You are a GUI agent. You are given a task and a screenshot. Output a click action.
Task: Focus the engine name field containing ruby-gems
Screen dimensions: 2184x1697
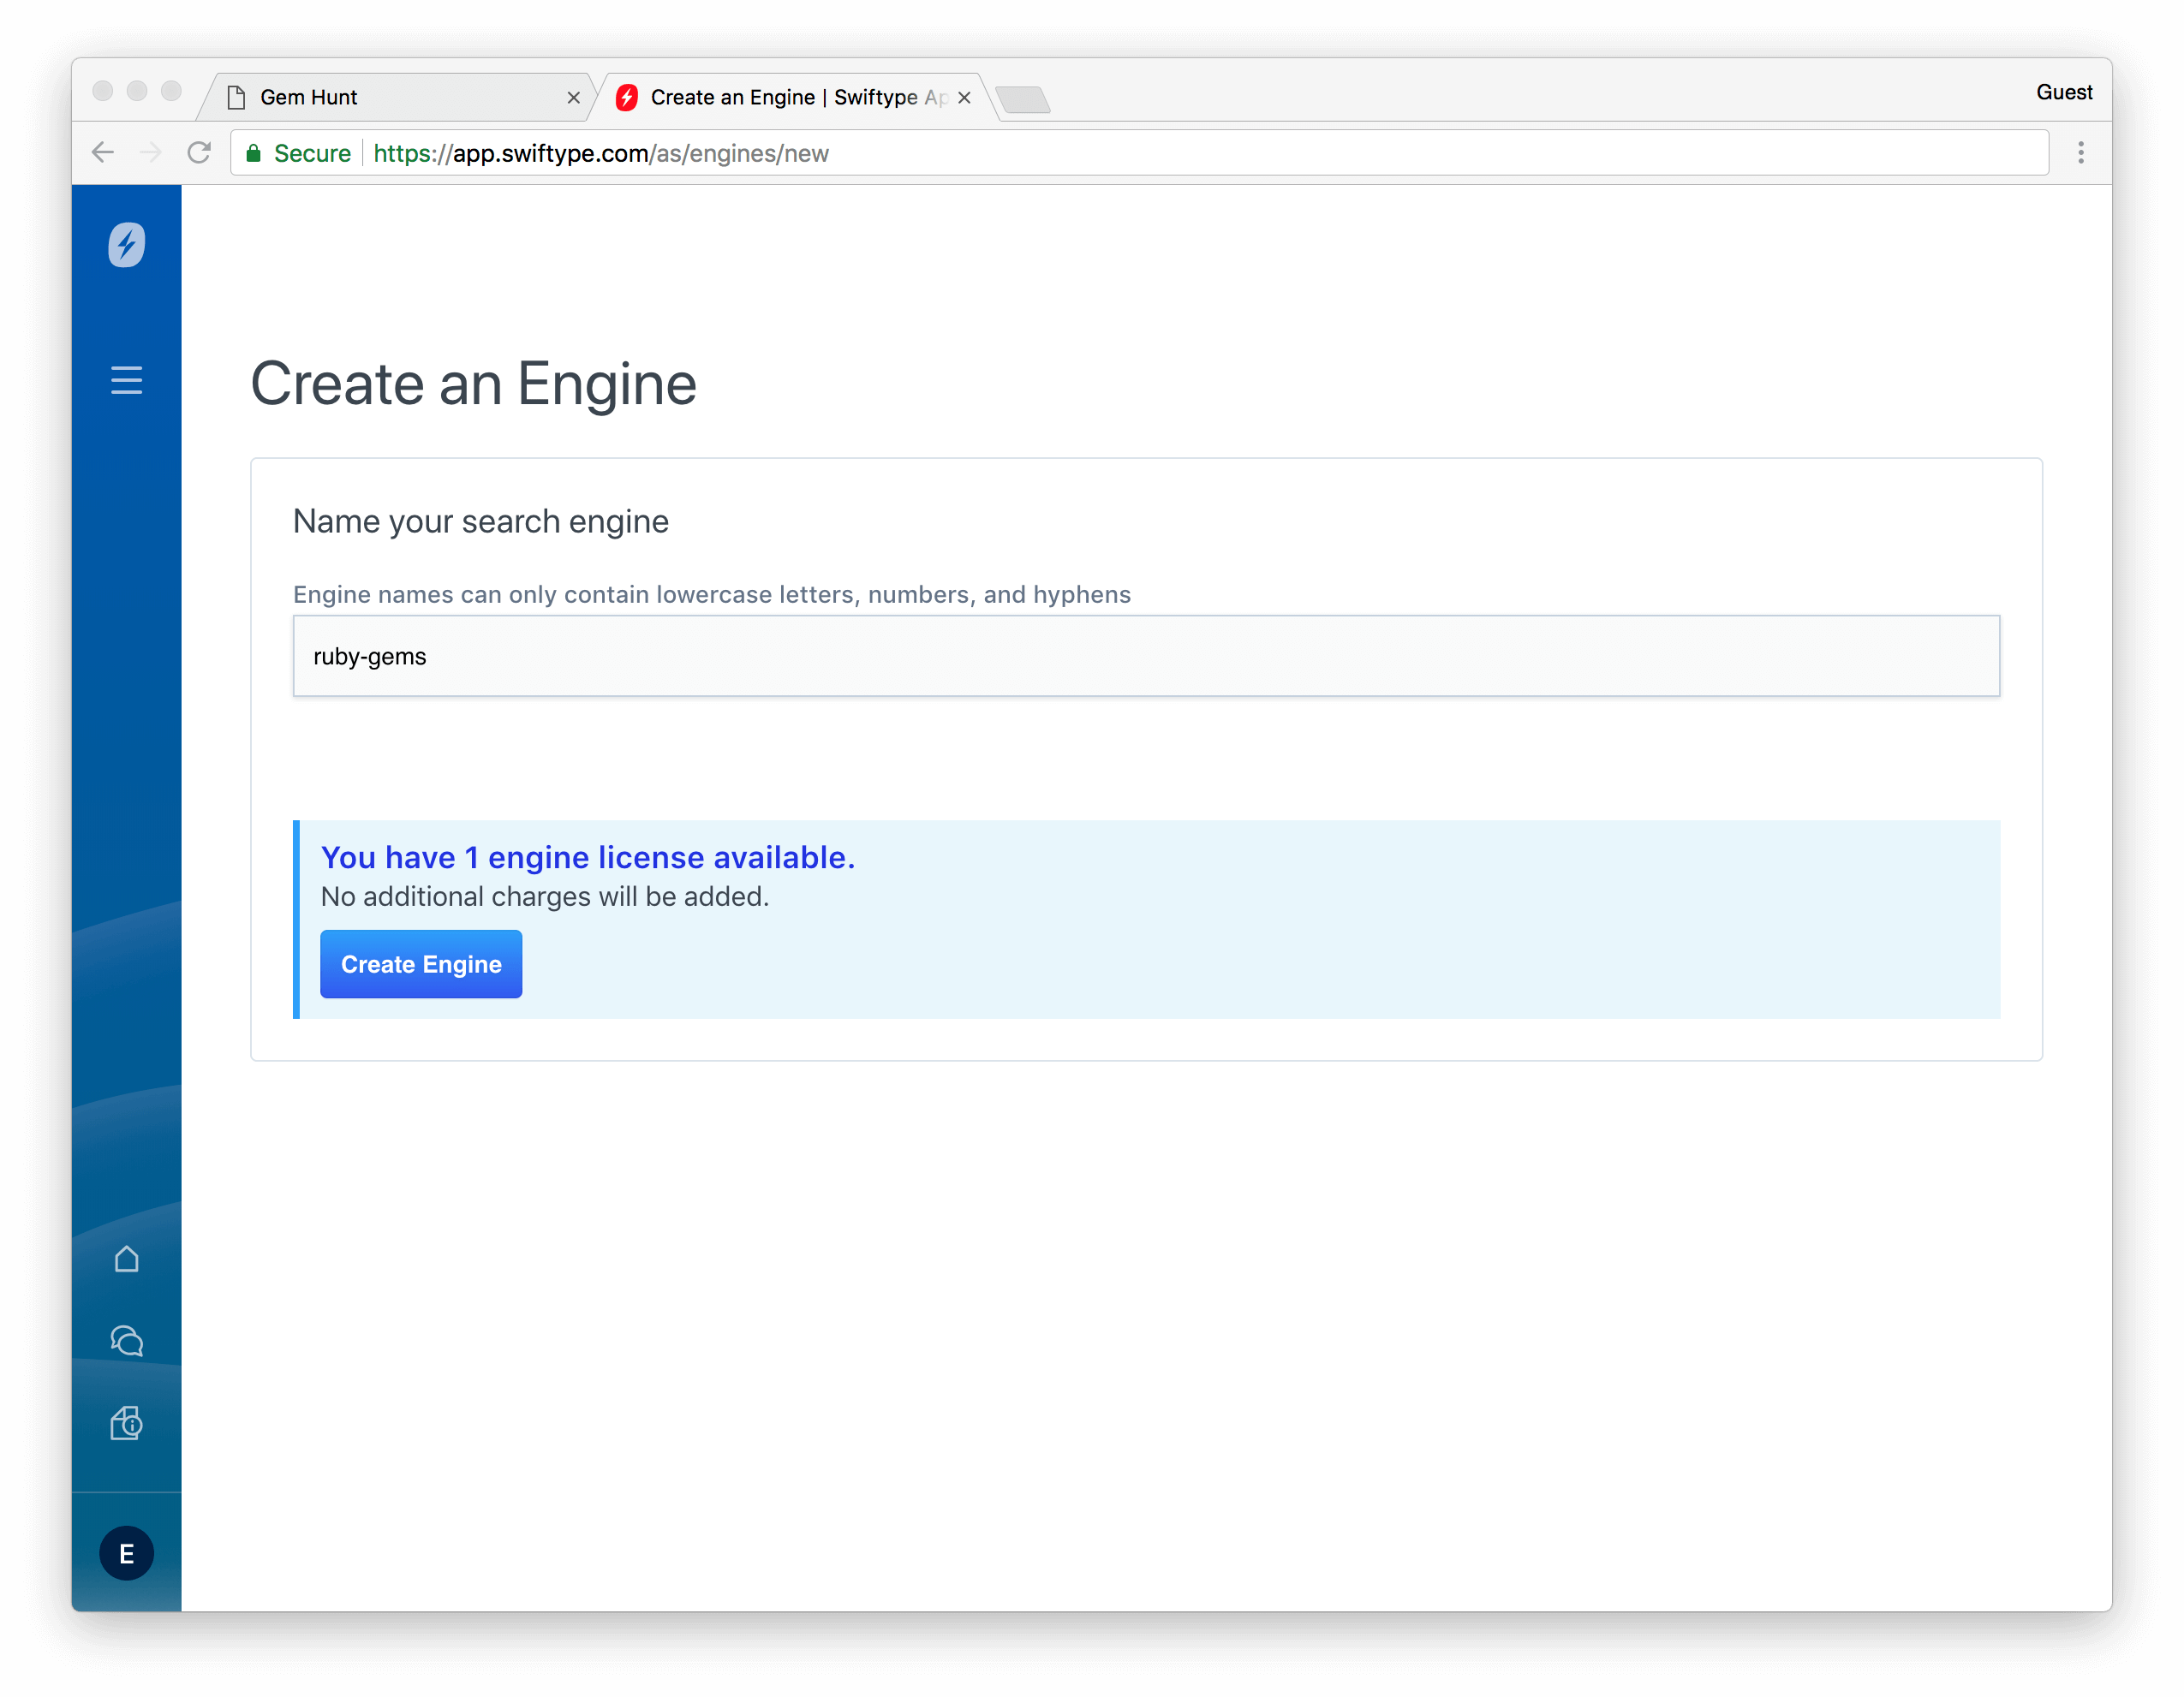tap(1146, 656)
